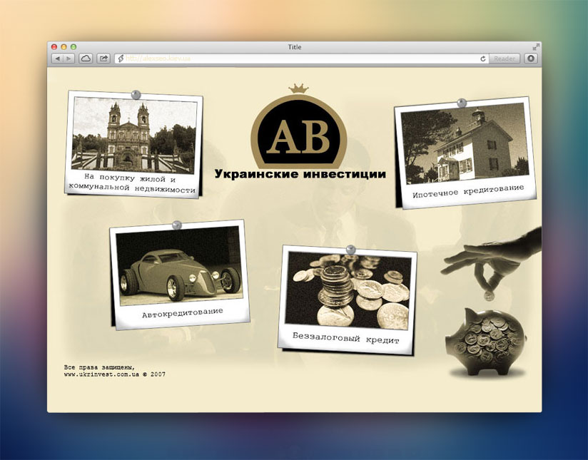Click the browser Back arrow button
The image size is (588, 460).
pos(57,58)
